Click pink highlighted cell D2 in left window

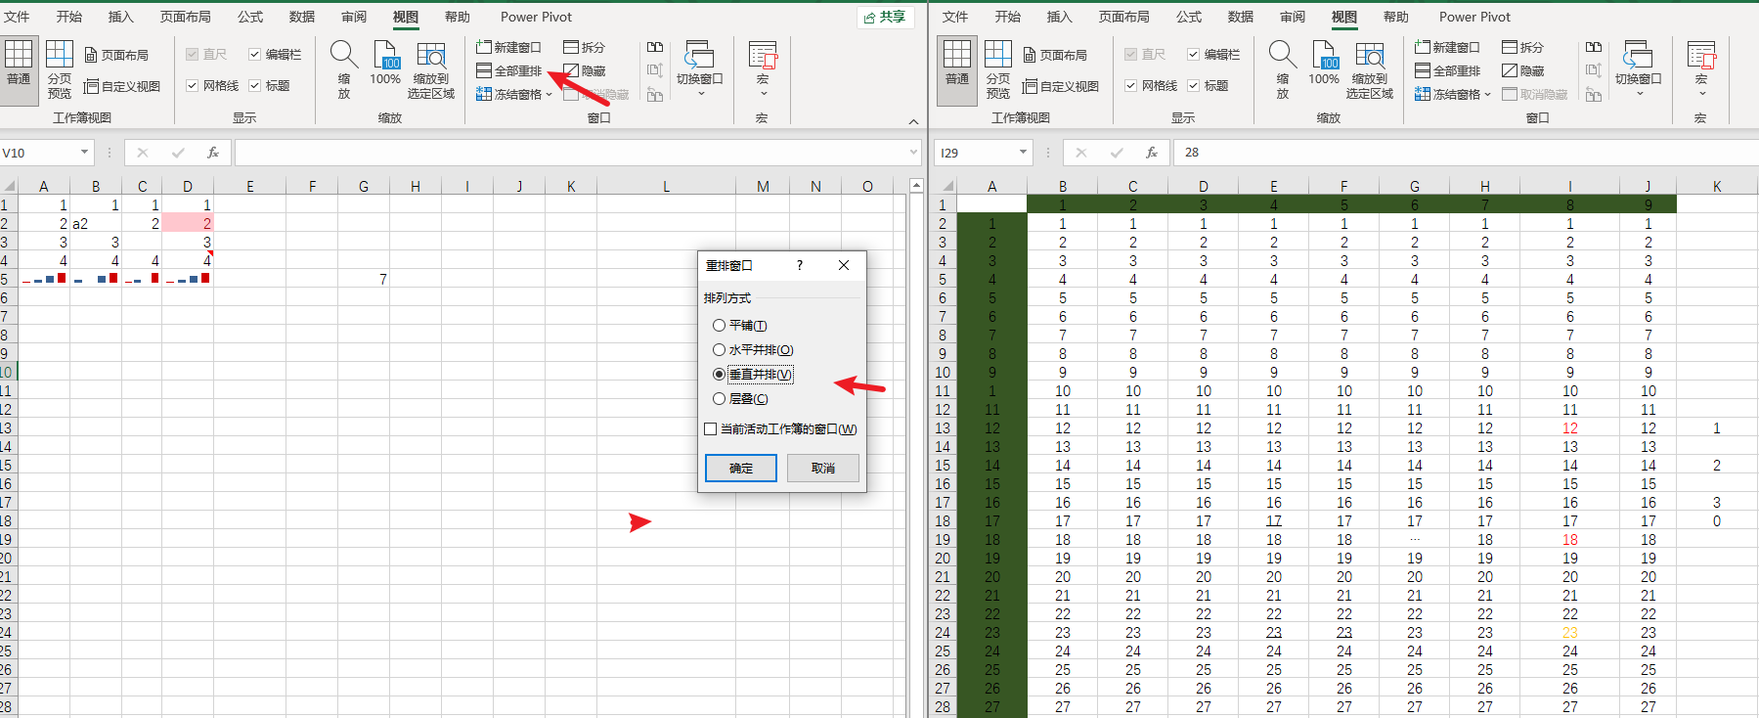[188, 223]
